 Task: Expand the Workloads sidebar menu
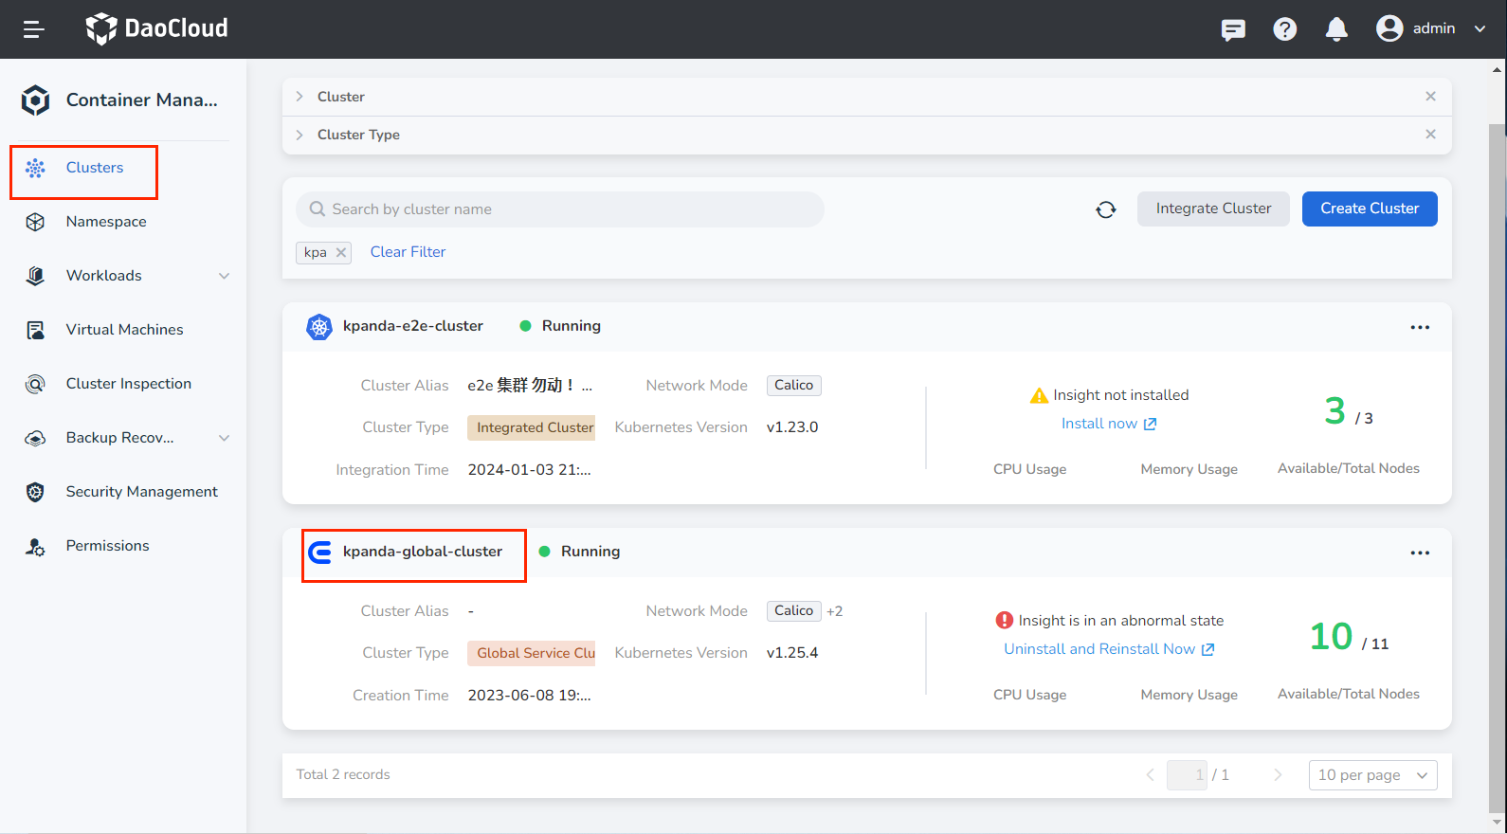[224, 276]
